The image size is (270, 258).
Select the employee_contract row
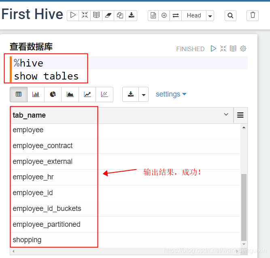coord(125,146)
